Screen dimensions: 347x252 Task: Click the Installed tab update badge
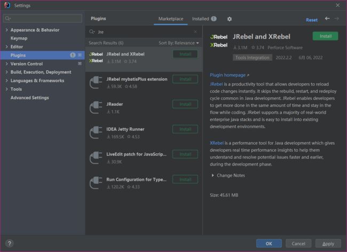(x=214, y=19)
